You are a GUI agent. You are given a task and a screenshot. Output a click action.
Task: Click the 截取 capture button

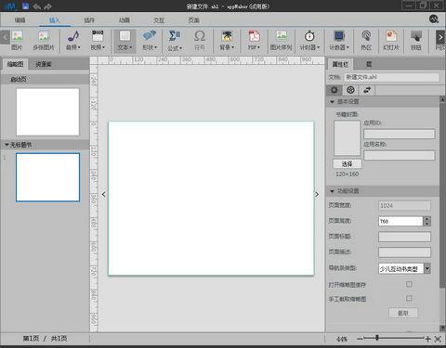coord(403,313)
